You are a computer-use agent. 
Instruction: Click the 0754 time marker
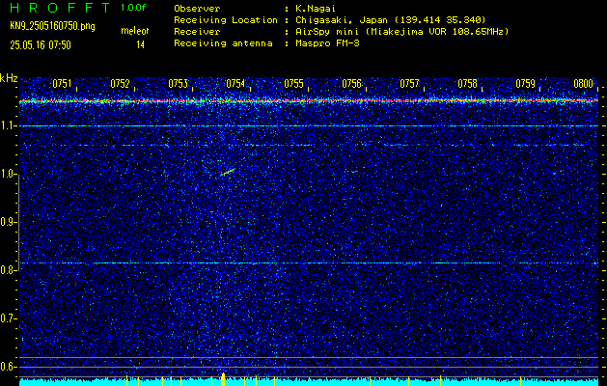235,84
